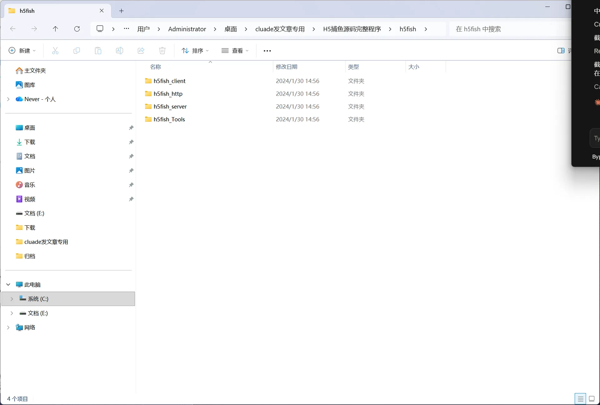Click the Rename icon in toolbar
Image resolution: width=600 pixels, height=405 pixels.
coord(119,51)
